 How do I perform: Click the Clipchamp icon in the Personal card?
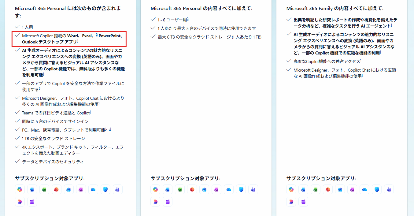pyautogui.click(x=32, y=202)
